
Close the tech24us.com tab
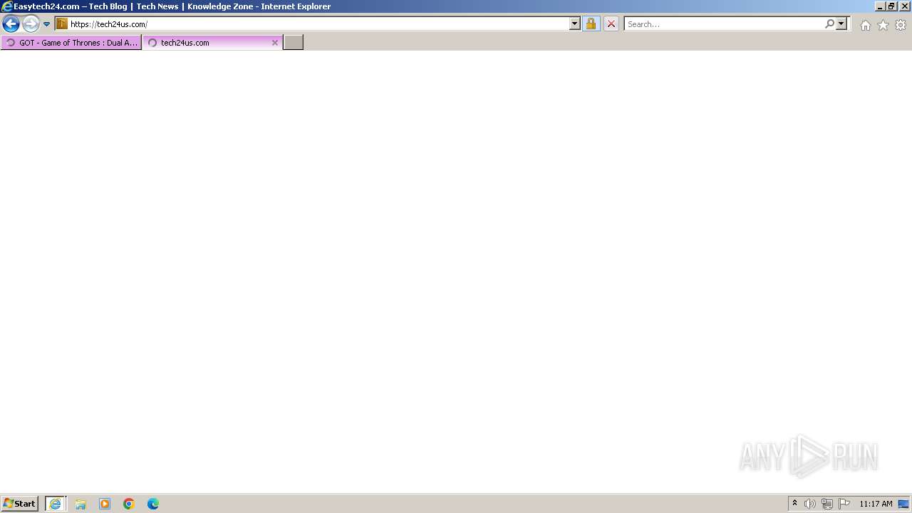click(x=275, y=43)
